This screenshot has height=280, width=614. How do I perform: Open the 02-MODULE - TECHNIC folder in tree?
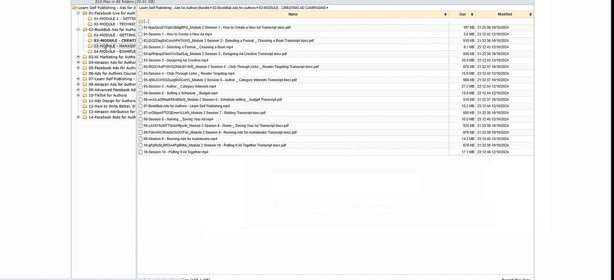coord(114,24)
